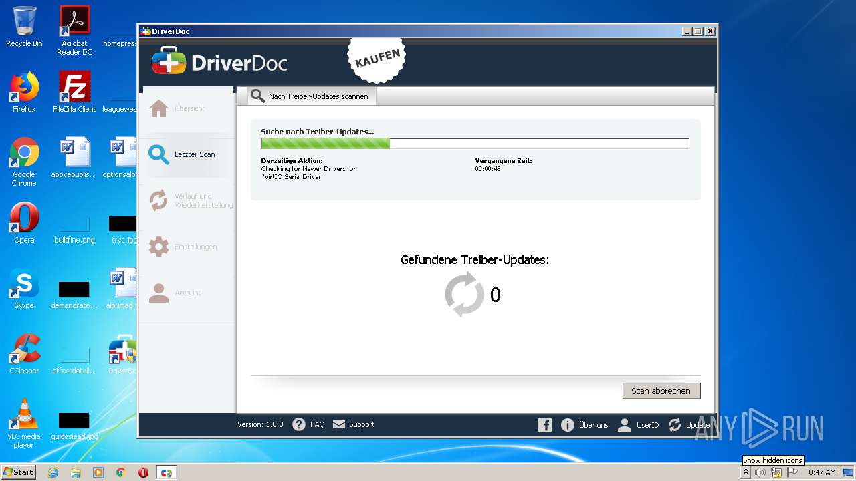Open the Über uns link

click(x=594, y=425)
